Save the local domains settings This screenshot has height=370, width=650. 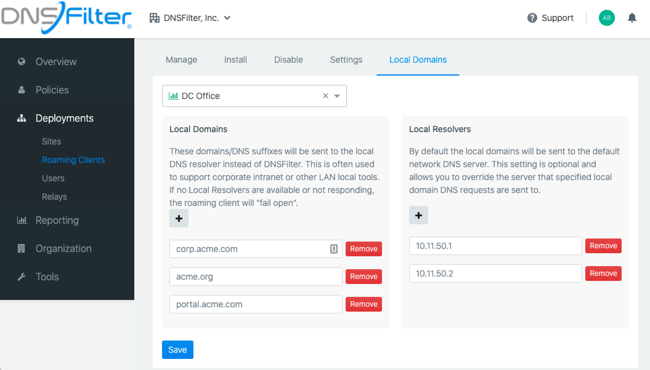[x=178, y=350]
